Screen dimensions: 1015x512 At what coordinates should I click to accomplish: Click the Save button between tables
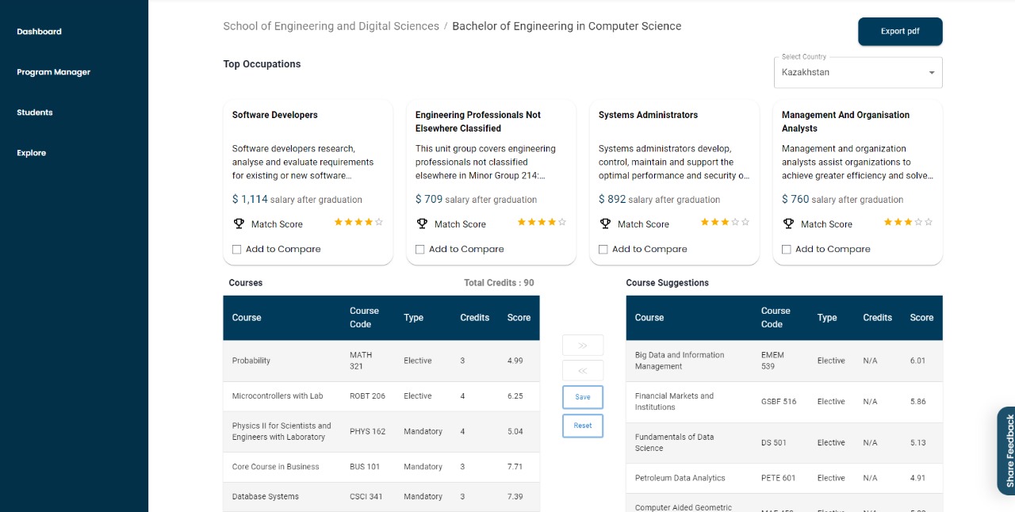[x=583, y=397]
